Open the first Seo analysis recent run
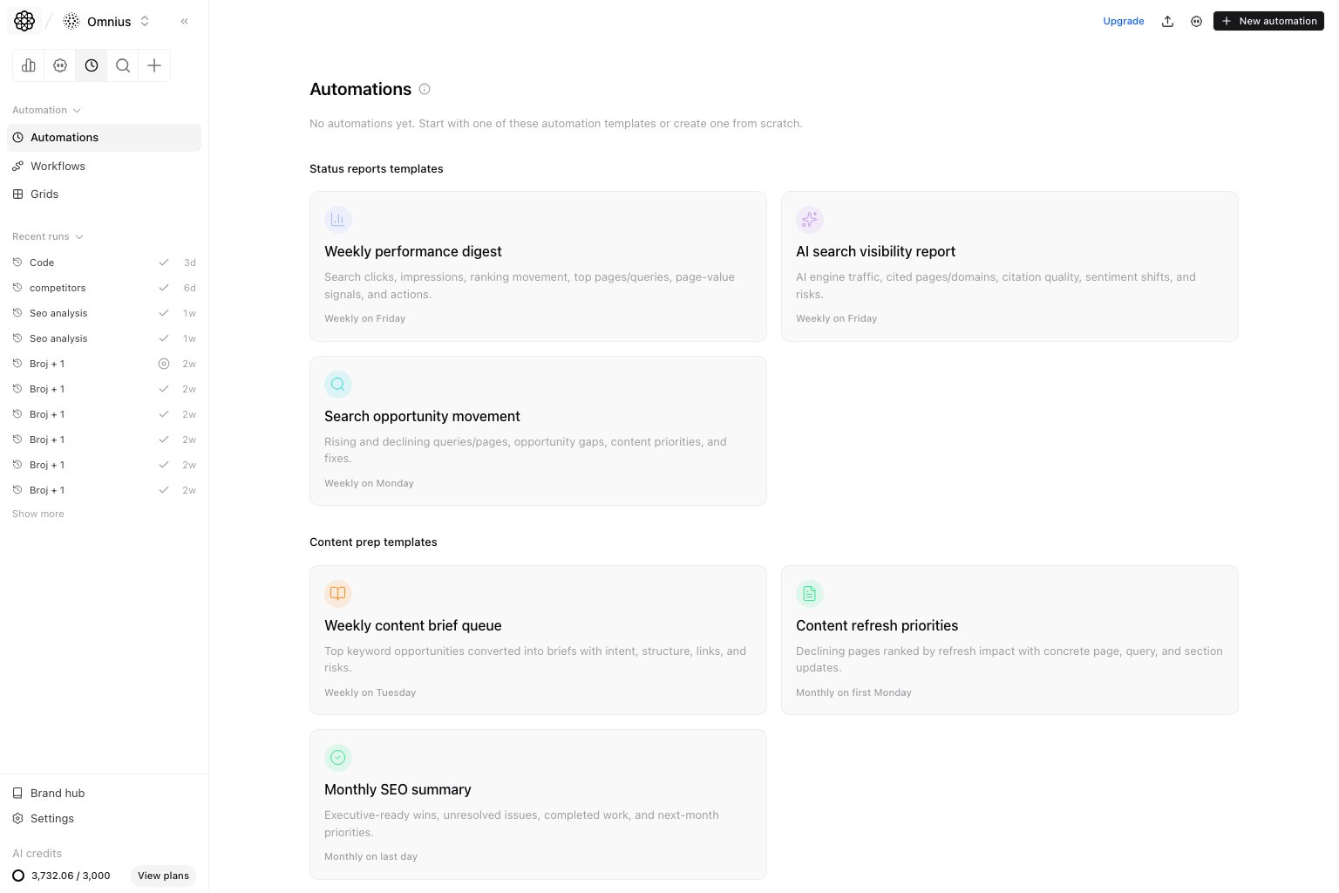This screenshot has width=1339, height=893. tap(104, 313)
